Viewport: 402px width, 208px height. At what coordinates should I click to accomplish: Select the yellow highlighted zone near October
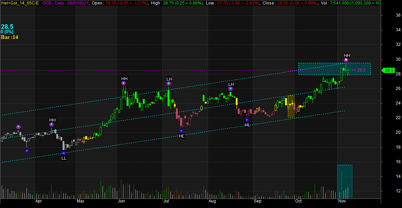[x=291, y=106]
